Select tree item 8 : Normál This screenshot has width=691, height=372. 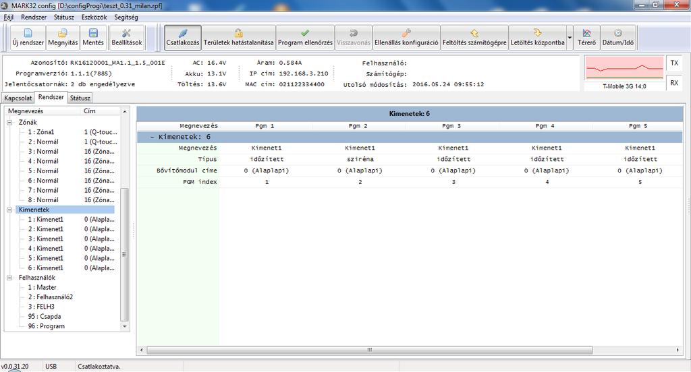[43, 199]
